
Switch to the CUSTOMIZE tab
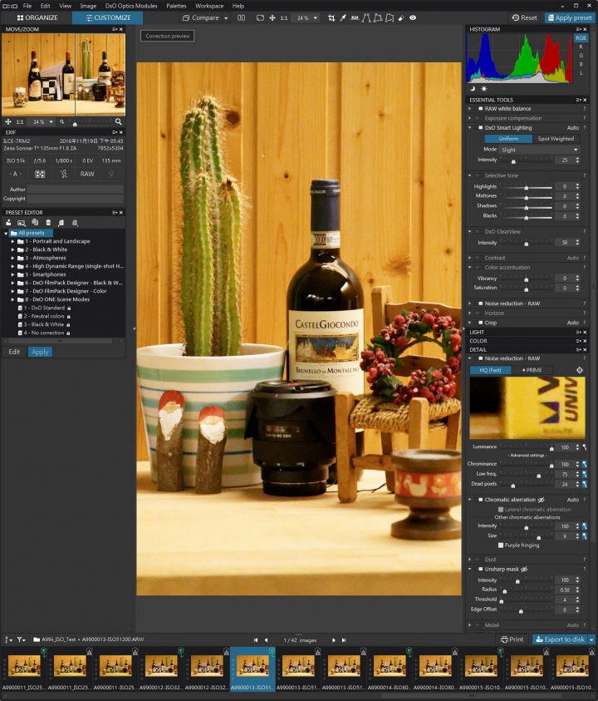coord(108,18)
